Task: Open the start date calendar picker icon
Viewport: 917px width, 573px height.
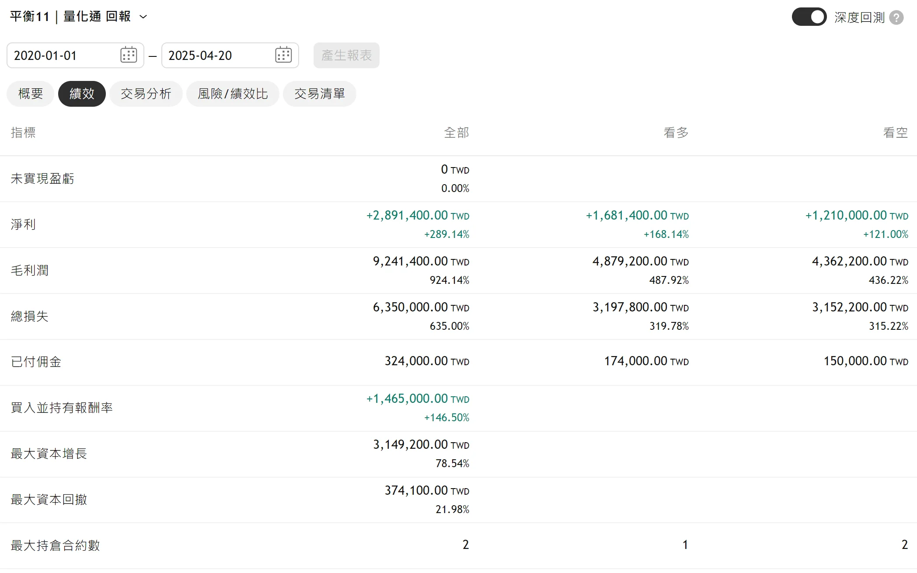Action: [129, 55]
